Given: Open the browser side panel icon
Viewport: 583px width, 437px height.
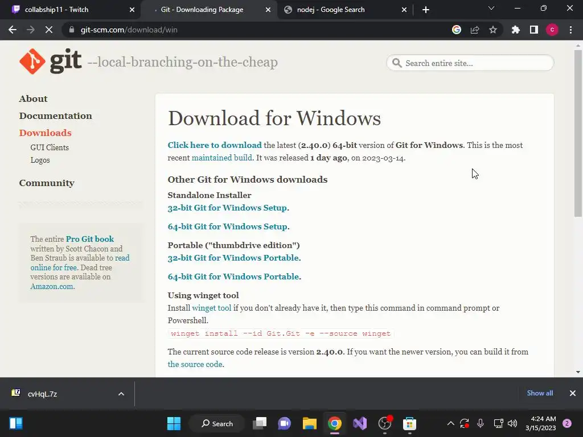Looking at the screenshot, I should click(534, 30).
